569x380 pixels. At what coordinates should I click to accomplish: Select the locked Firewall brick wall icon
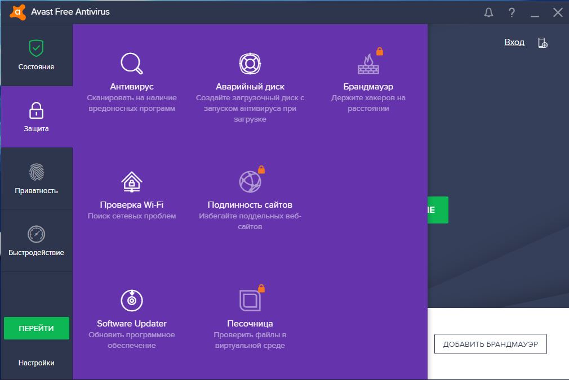[x=368, y=64]
